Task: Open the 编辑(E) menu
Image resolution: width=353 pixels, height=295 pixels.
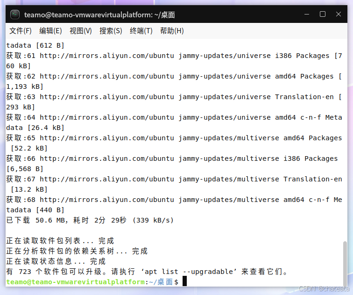Action: pos(50,31)
